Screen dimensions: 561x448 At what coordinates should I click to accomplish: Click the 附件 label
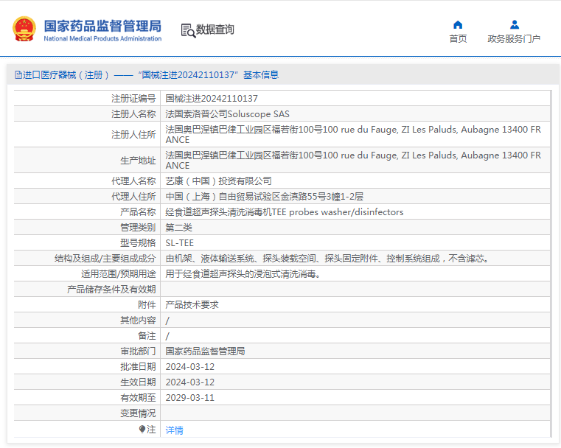point(147,305)
